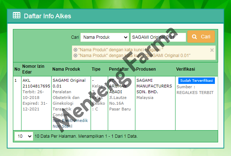Viewport: 231px width, 156px height.
Task: Select the AKL 21104817695 license number
Action: point(36,83)
